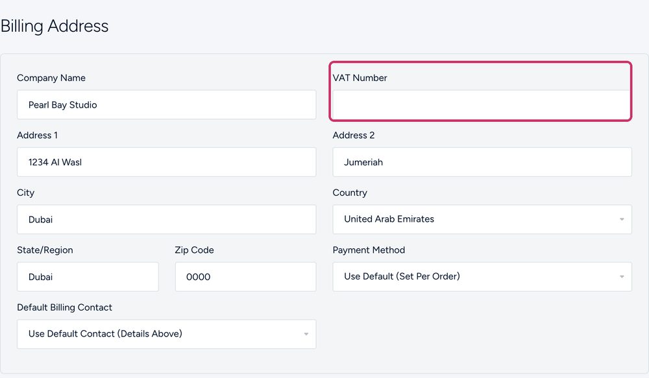The height and width of the screenshot is (378, 649).
Task: Click the Zip Code label
Action: click(x=194, y=250)
